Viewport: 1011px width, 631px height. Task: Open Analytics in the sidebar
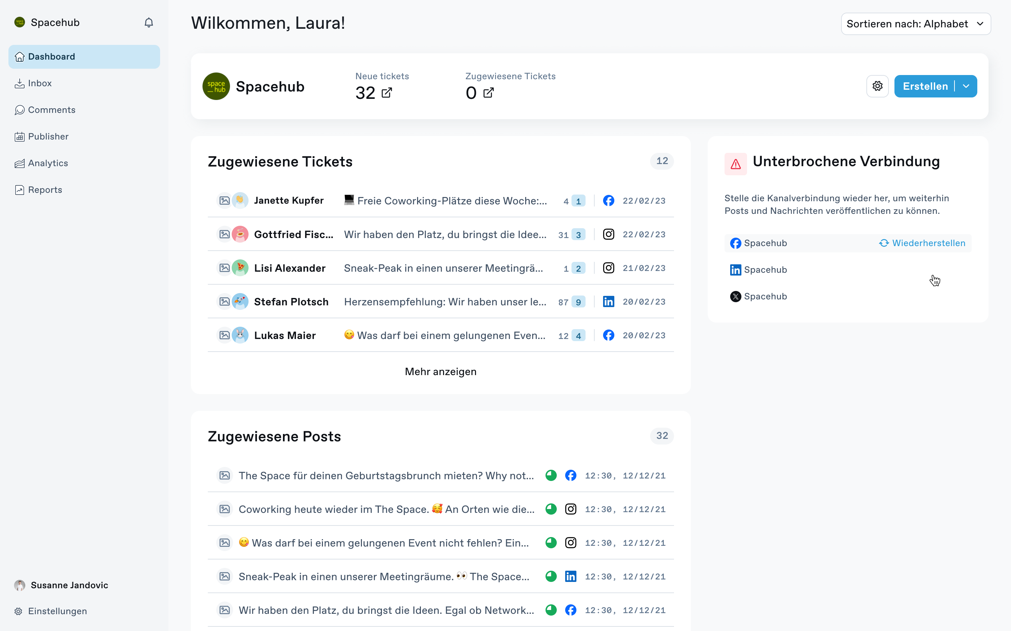(48, 163)
